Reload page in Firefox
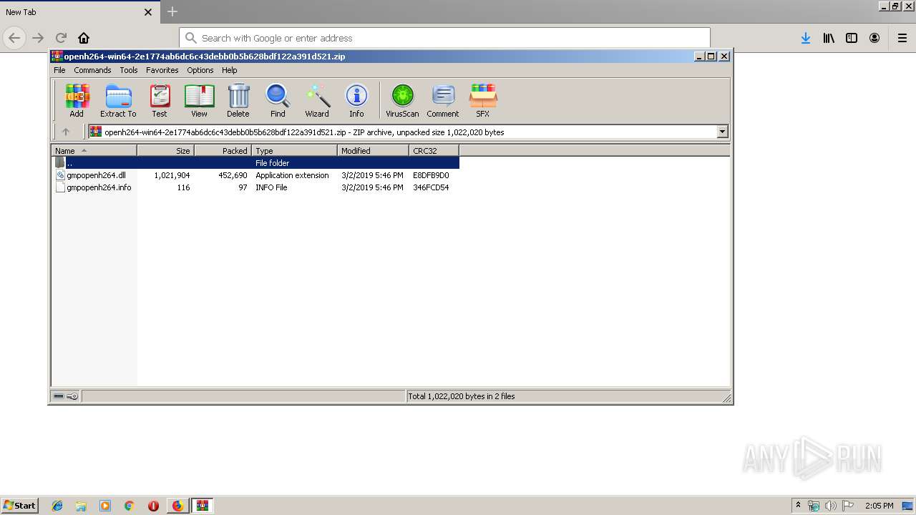Screen dimensions: 916x515 click(x=61, y=38)
